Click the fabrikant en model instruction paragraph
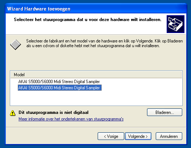191x148 pixels. coord(105,43)
